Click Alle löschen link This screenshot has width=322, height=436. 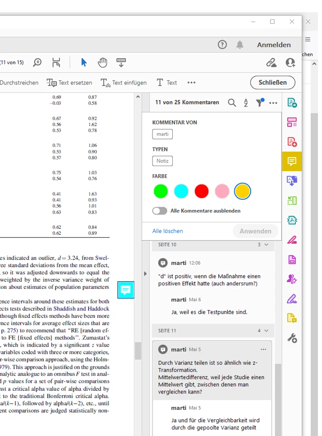[x=167, y=231]
